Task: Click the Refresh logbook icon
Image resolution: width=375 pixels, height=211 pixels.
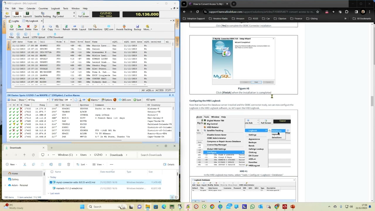Action: (x=66, y=28)
